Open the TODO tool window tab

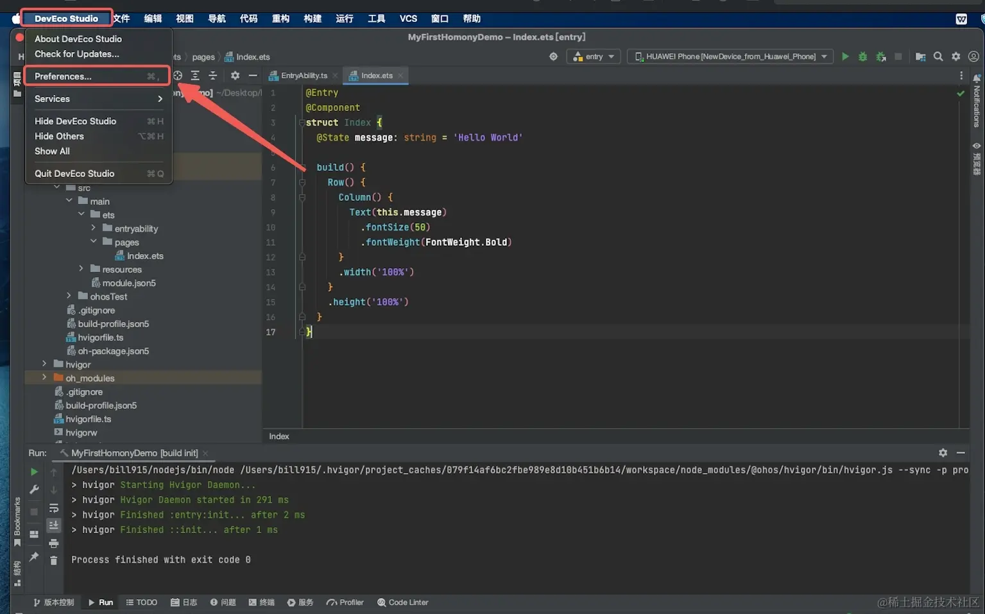click(x=142, y=602)
